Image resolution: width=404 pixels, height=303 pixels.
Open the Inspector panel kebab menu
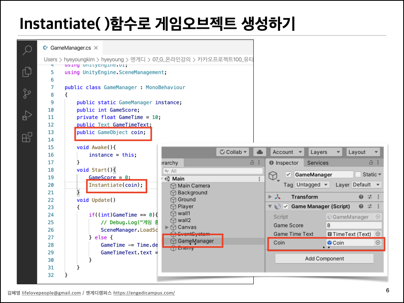coord(378,163)
